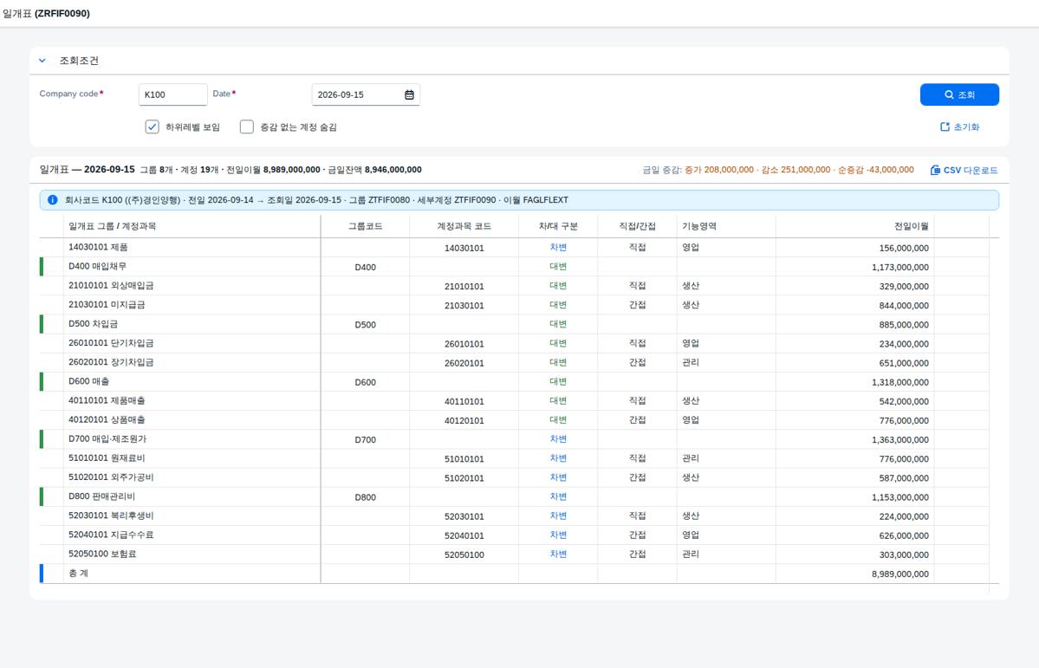This screenshot has width=1039, height=668.
Task: Collapse the 조회조건 section chevron
Action: coord(42,61)
